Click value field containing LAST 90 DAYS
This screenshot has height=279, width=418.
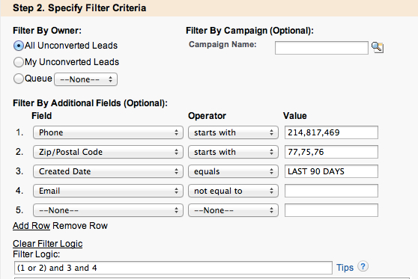331,171
